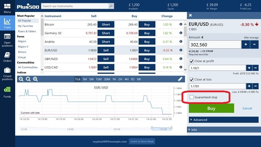Expand the Info section
The height and width of the screenshot is (147, 261).
[224, 130]
